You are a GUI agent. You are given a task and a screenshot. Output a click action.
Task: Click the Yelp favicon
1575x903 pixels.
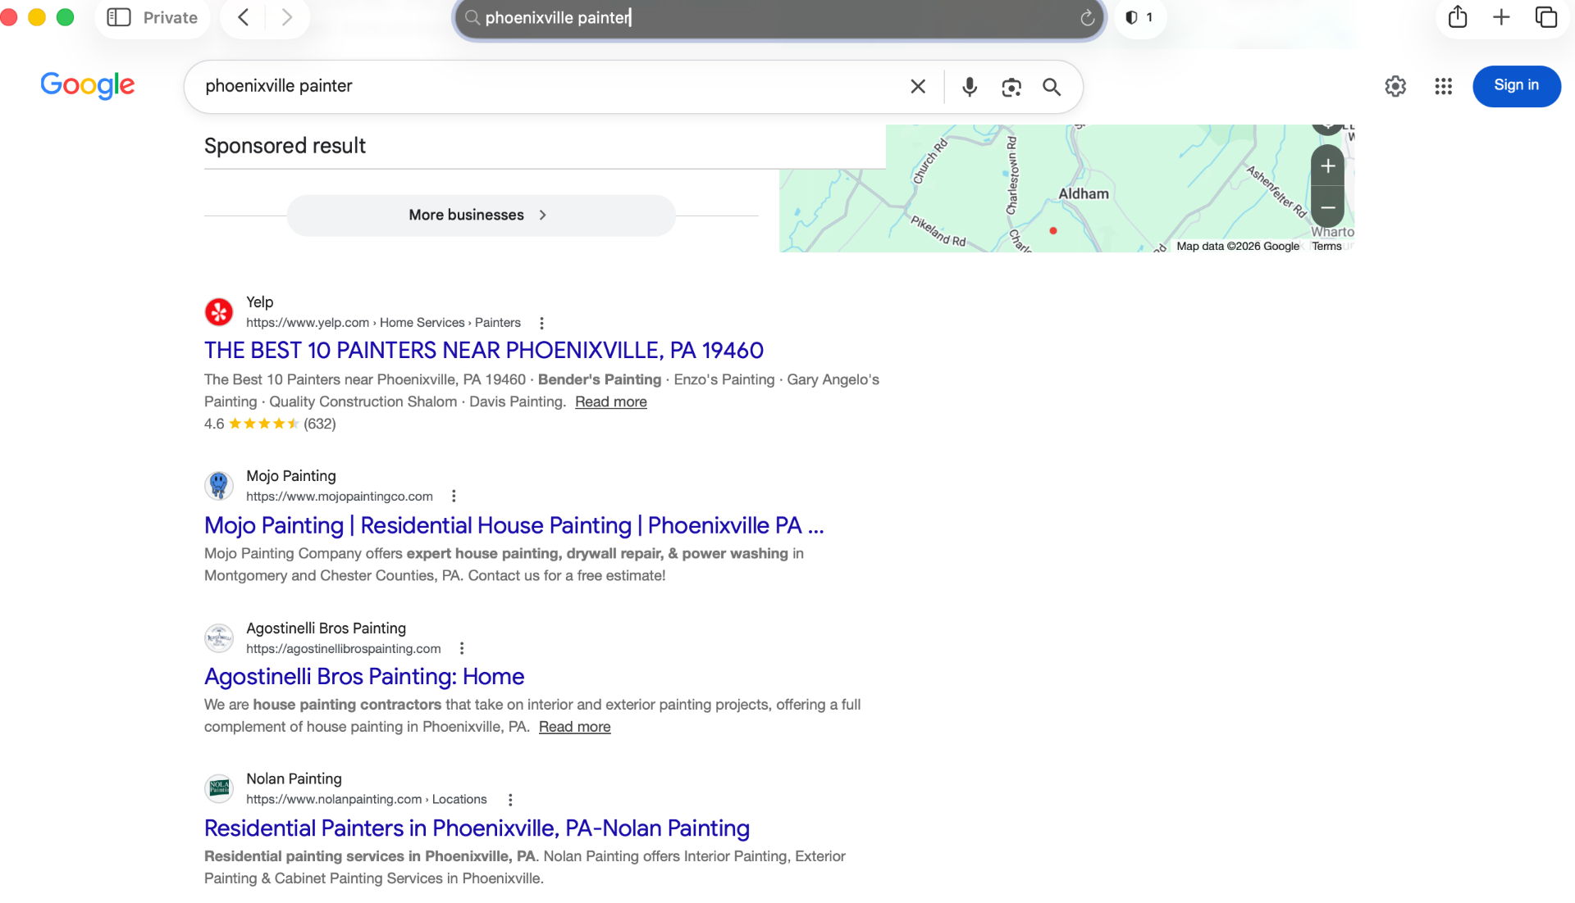pos(219,311)
